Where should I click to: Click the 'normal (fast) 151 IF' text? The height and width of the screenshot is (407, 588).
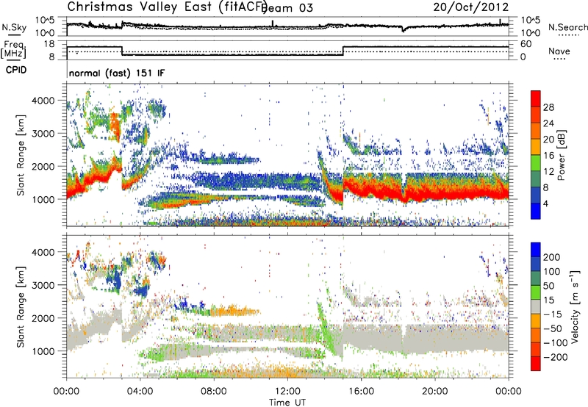[117, 73]
